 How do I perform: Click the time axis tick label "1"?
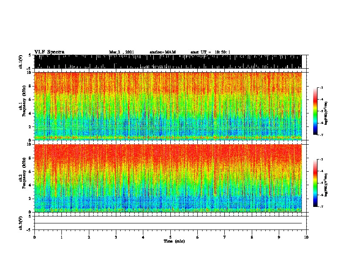pos(62,237)
